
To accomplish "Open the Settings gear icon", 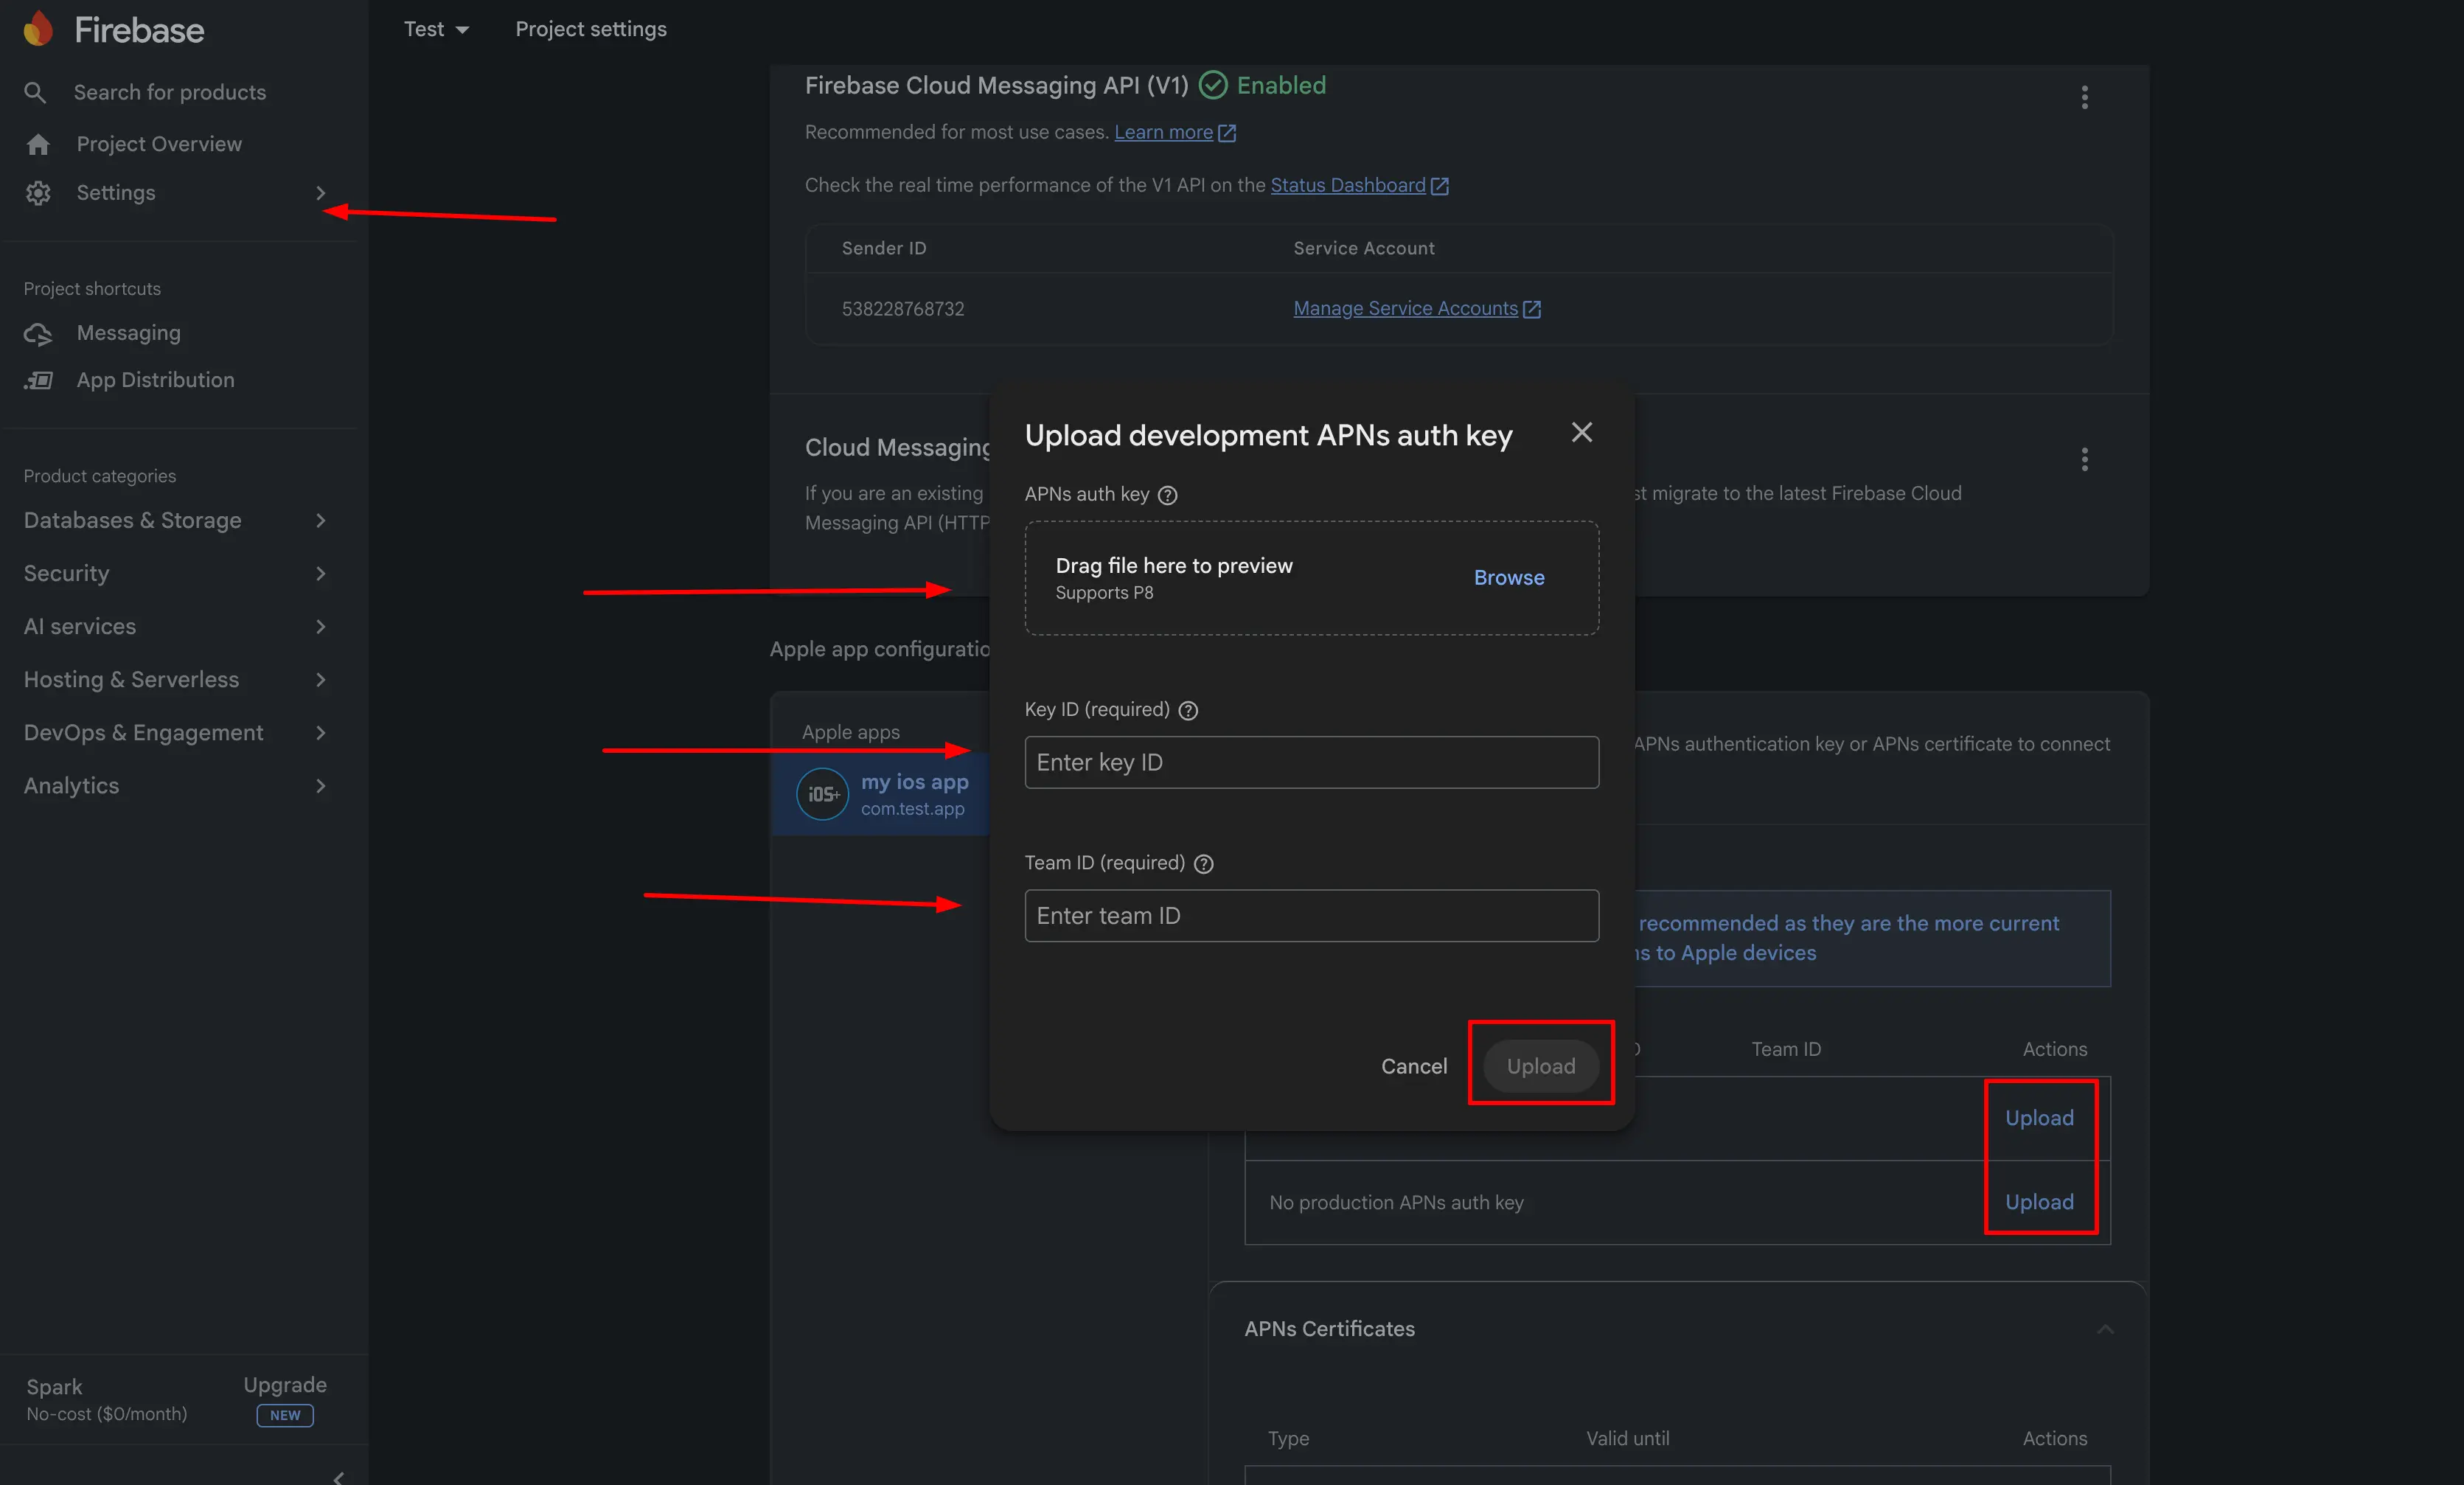I will click(38, 193).
